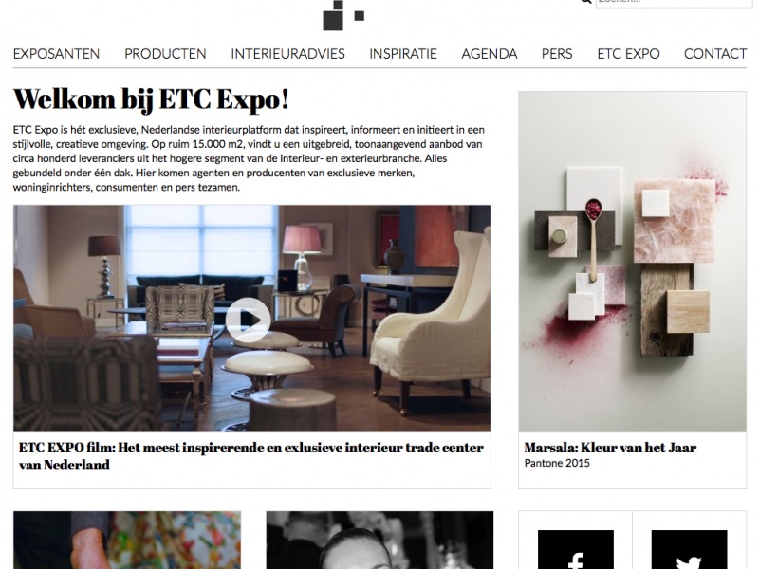Open the EXPOSANTEN menu item
The width and height of the screenshot is (759, 569).
[x=56, y=54]
